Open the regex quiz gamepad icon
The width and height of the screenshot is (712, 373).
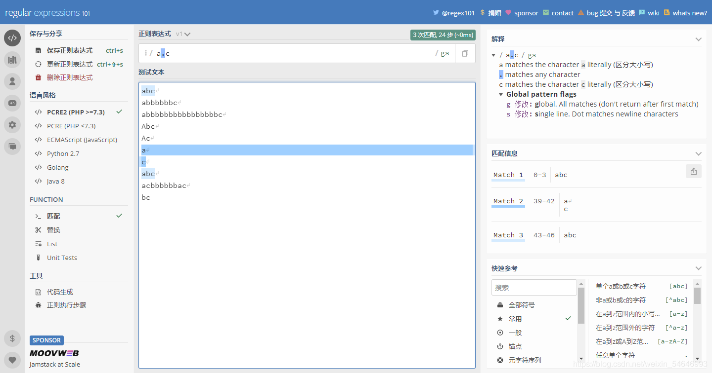(x=12, y=103)
